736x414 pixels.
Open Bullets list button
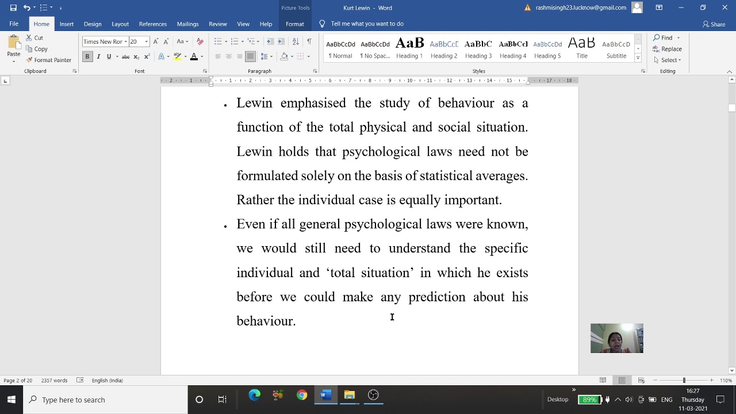point(218,41)
